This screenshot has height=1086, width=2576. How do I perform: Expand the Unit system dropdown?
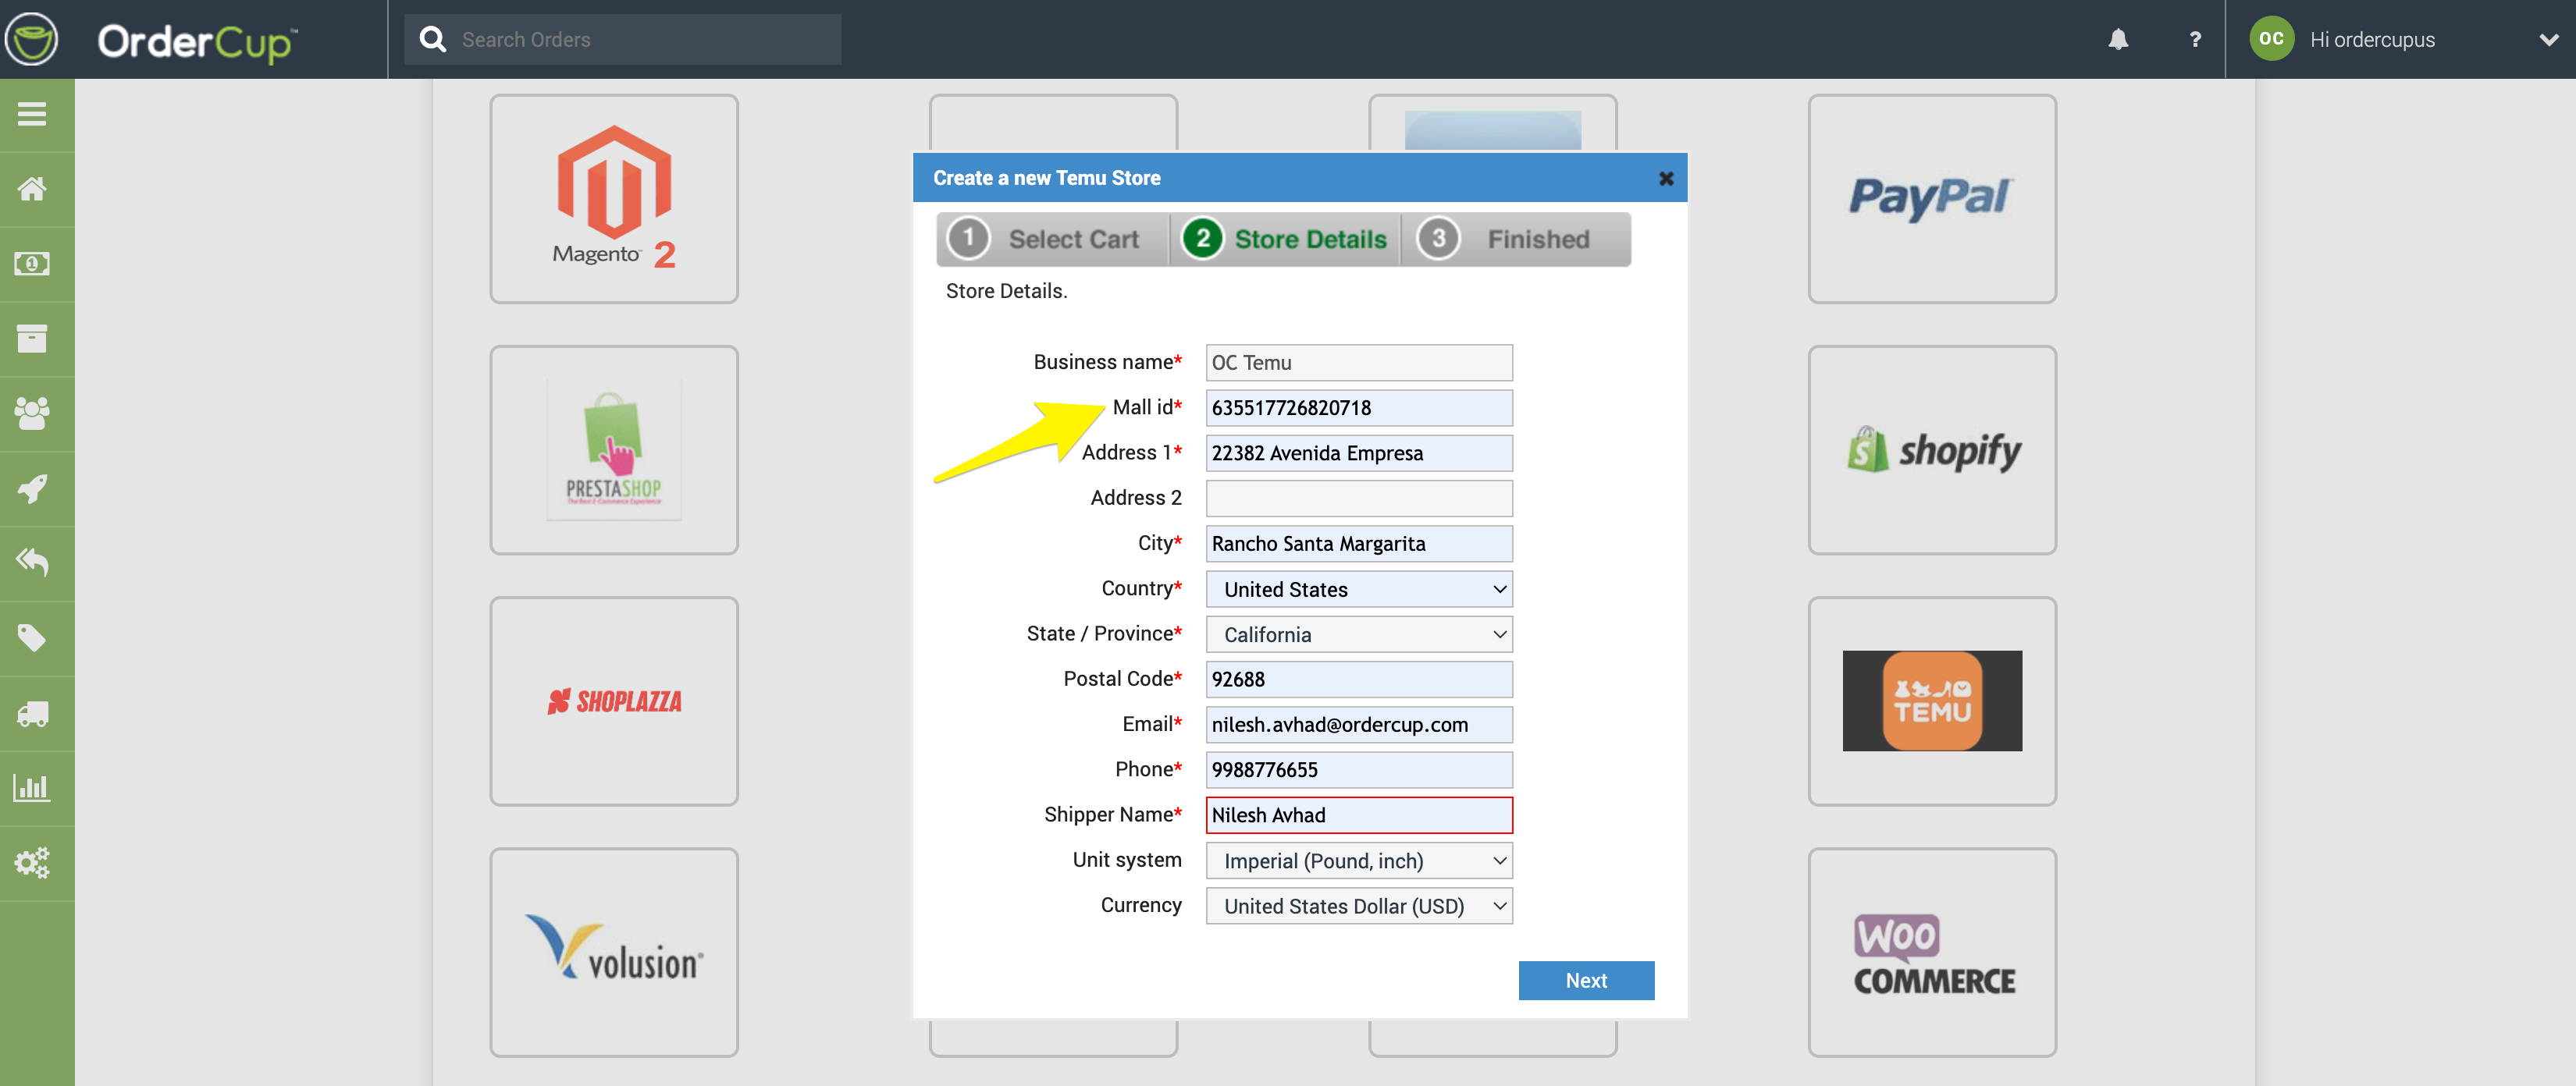(1358, 861)
